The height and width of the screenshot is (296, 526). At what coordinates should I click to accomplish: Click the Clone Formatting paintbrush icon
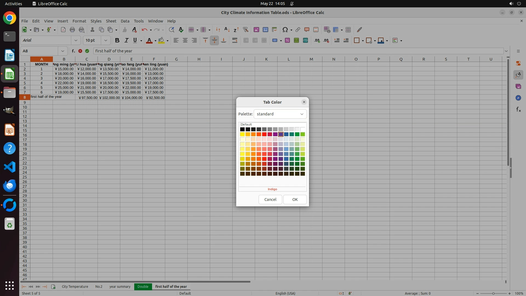pos(125,30)
